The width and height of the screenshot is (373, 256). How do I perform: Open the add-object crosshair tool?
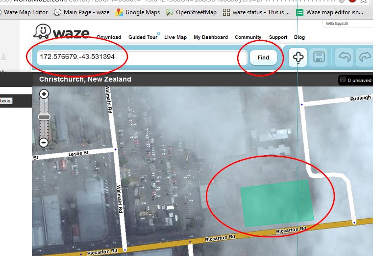(298, 57)
